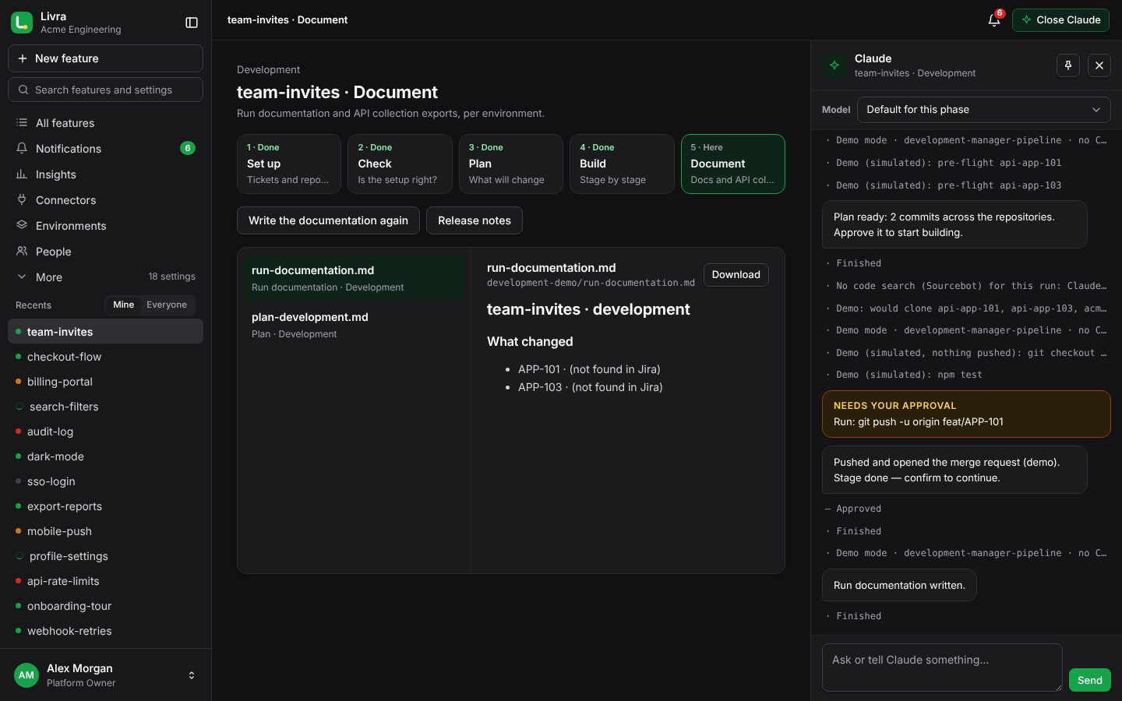1122x701 pixels.
Task: Open Connectors page
Action: click(105, 200)
